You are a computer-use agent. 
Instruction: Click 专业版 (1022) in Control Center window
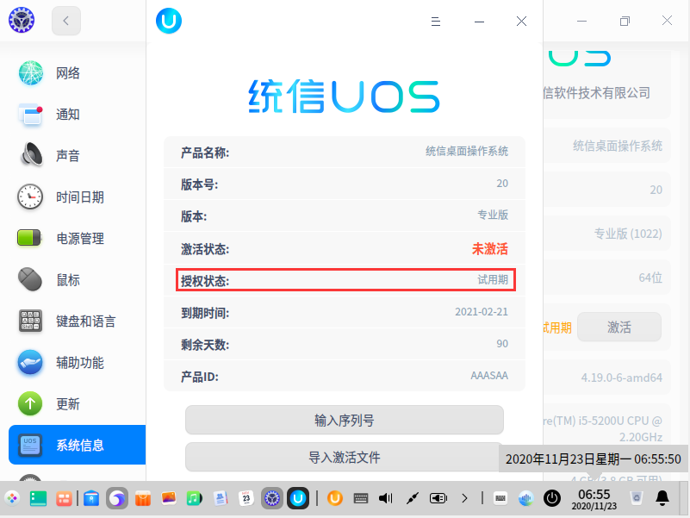pos(628,234)
